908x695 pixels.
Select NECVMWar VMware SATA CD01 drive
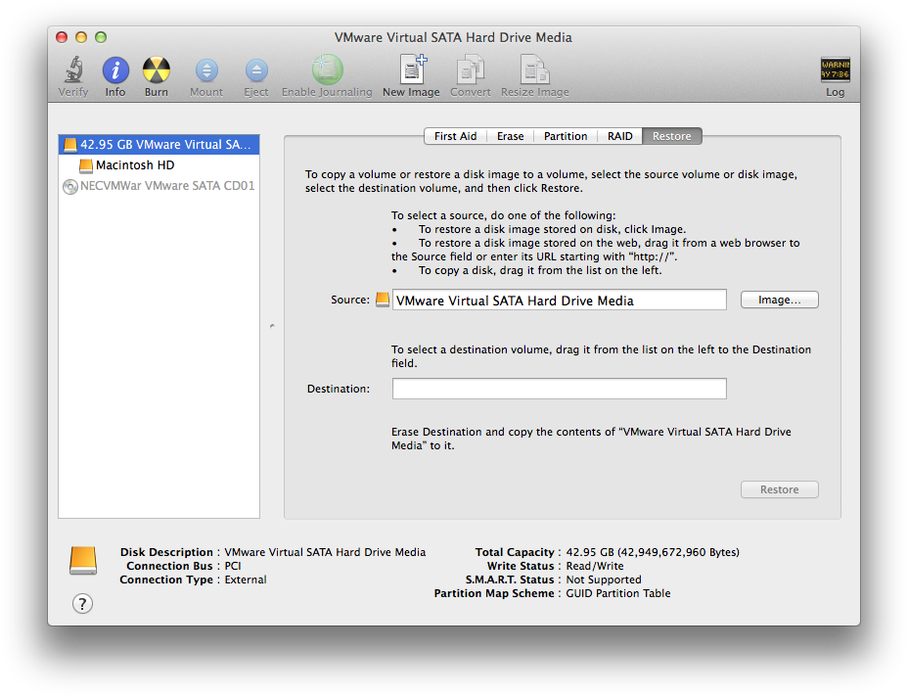tap(159, 186)
